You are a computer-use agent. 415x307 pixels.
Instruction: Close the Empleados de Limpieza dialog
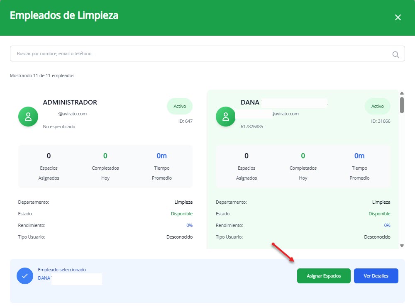click(398, 17)
